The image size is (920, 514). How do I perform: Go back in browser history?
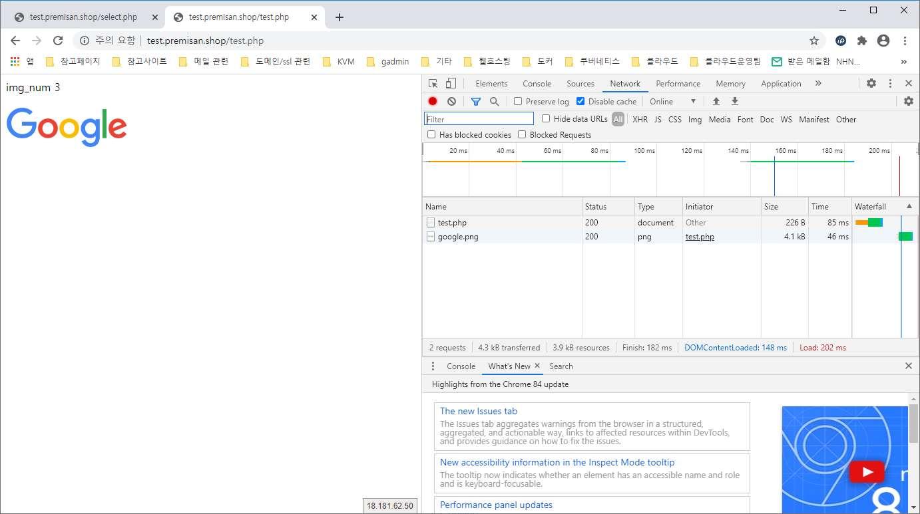pyautogui.click(x=15, y=41)
